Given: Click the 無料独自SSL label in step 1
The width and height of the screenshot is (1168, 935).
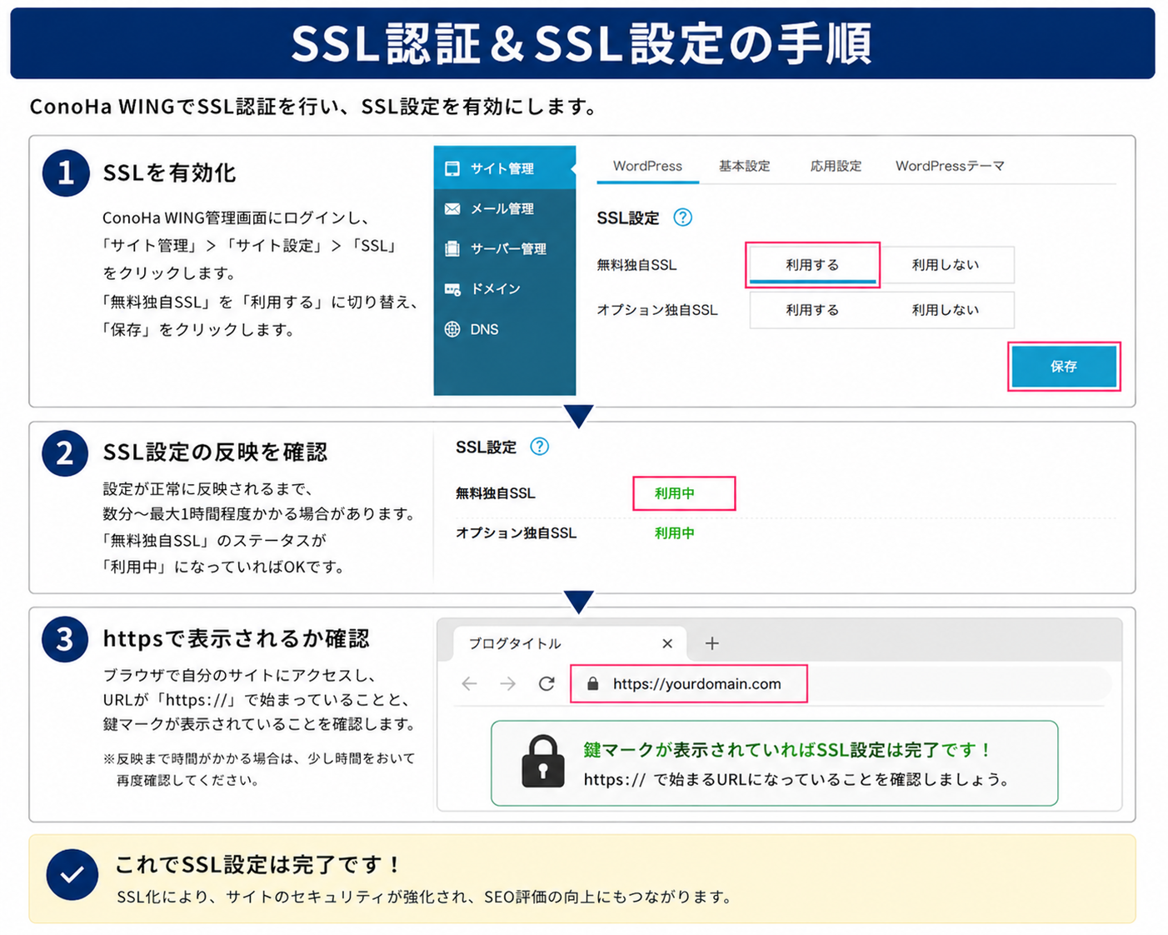Looking at the screenshot, I should pyautogui.click(x=636, y=265).
